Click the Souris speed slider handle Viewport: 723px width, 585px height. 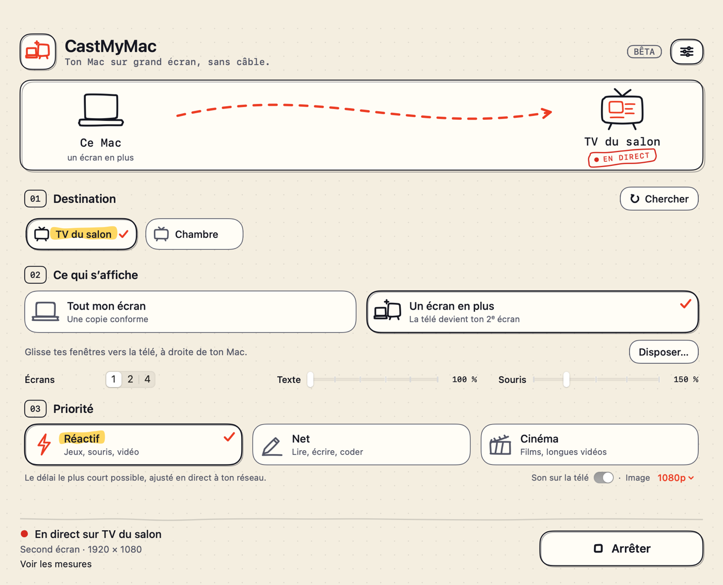[567, 379]
